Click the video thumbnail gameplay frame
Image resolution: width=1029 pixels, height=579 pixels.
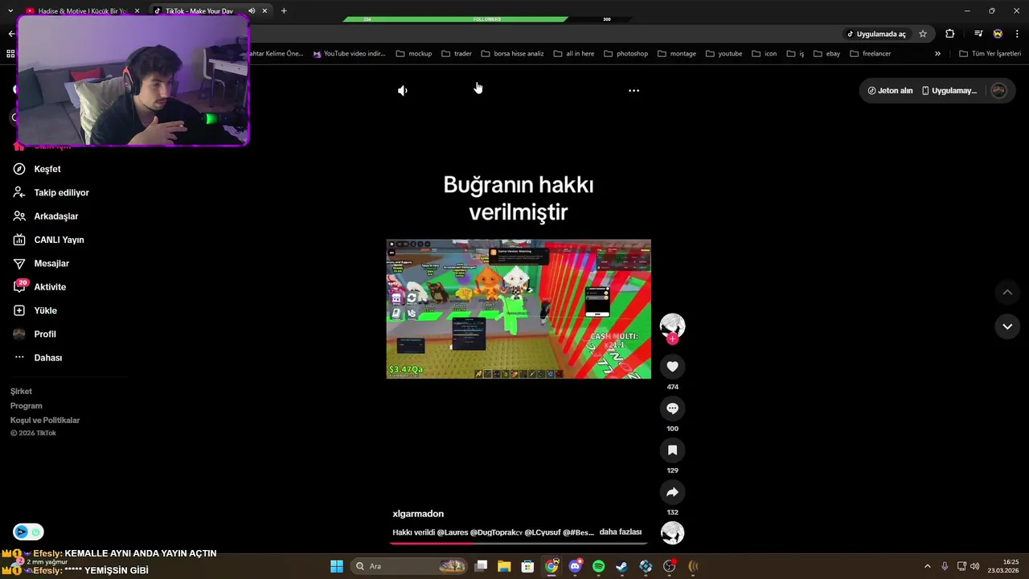click(x=519, y=310)
